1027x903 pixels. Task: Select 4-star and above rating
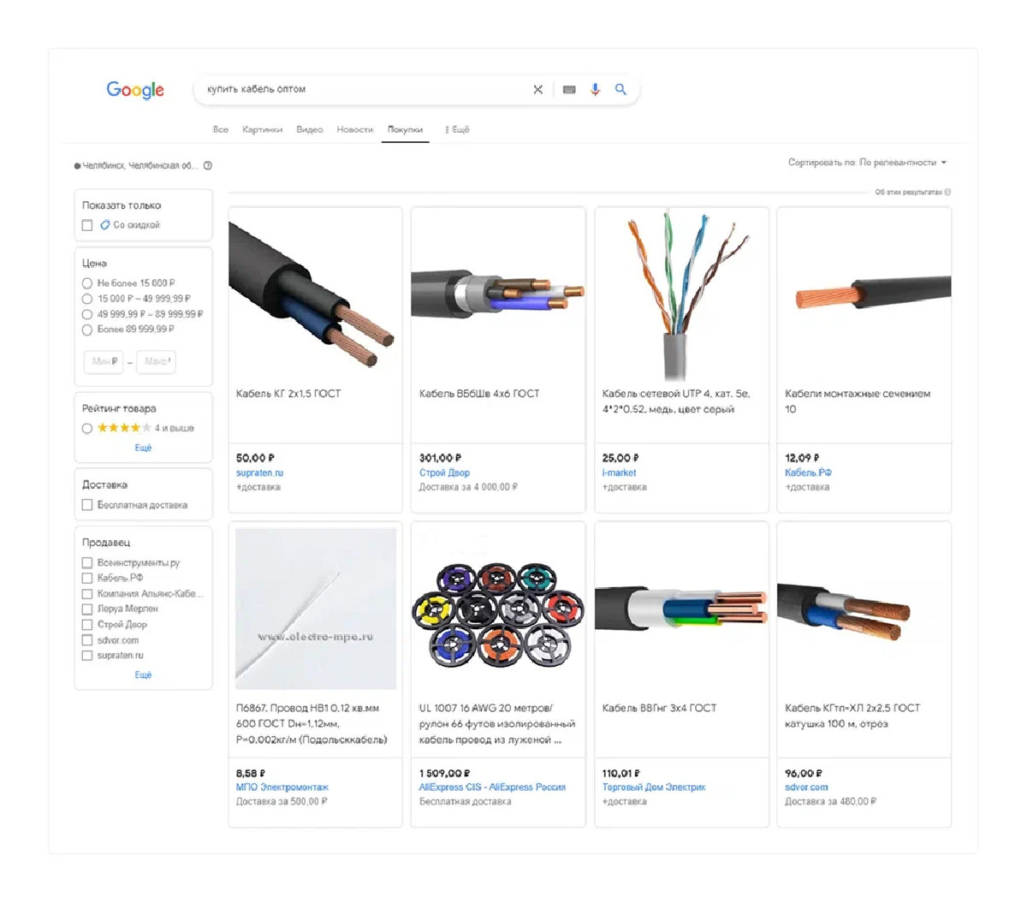pos(87,428)
